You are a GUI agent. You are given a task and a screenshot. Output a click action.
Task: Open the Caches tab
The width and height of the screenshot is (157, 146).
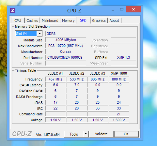point(32,21)
